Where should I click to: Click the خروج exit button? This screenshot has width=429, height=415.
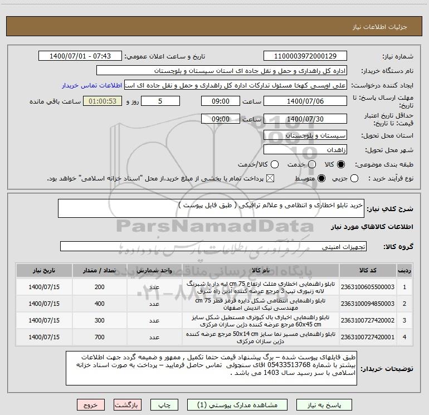[91, 405]
